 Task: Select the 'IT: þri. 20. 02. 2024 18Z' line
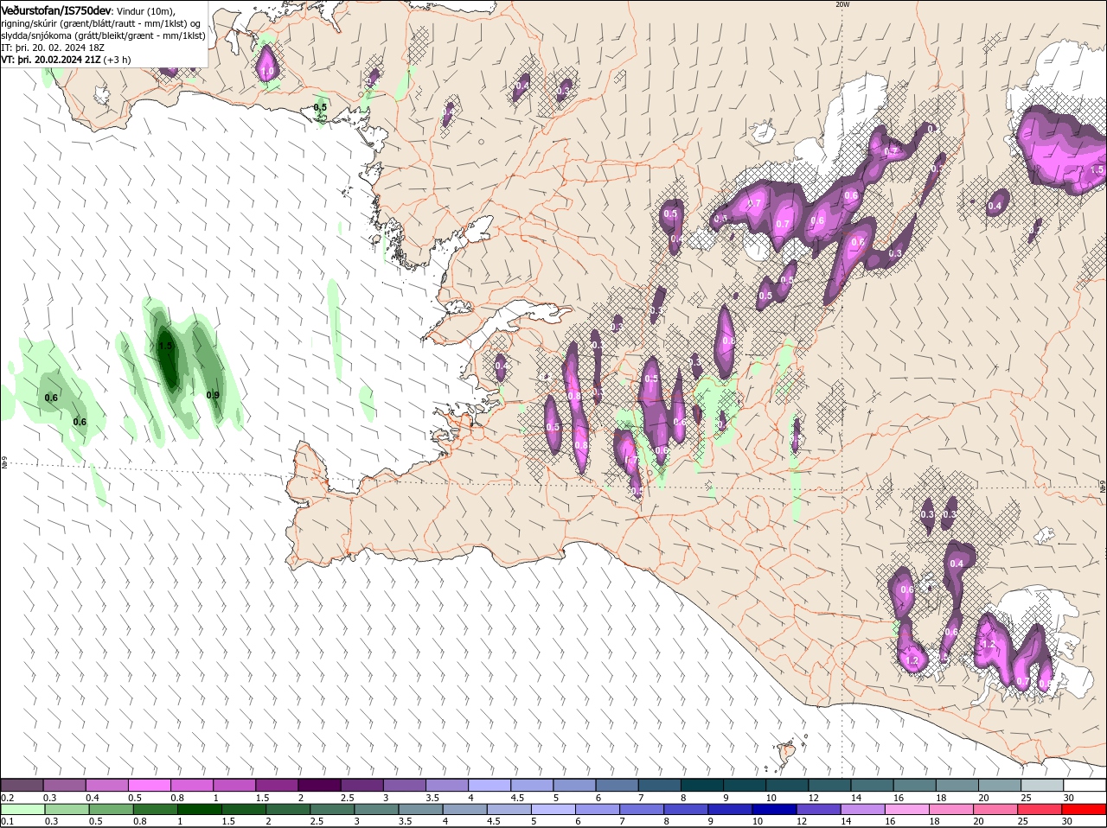pyautogui.click(x=53, y=48)
